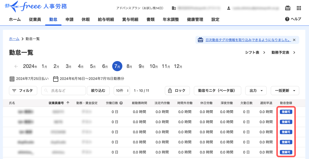The image size is (309, 159).
Task: Select 5月 in month picker
Action: coord(93,66)
